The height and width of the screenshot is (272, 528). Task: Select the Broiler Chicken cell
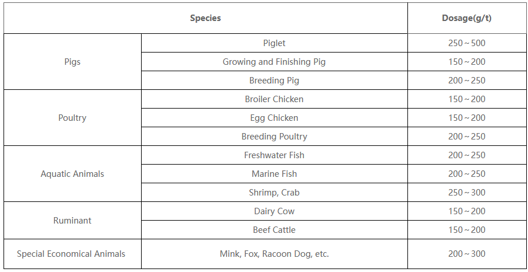(274, 99)
